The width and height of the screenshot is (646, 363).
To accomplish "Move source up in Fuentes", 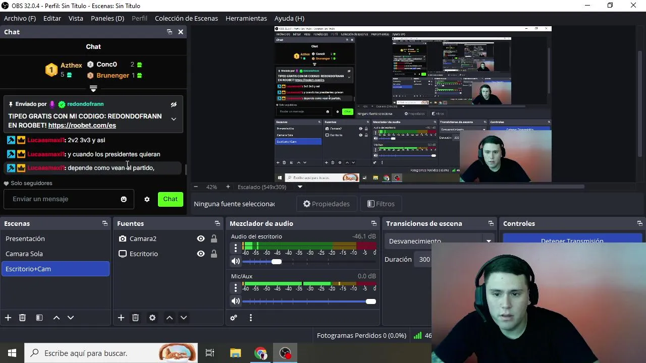I will pos(170,318).
